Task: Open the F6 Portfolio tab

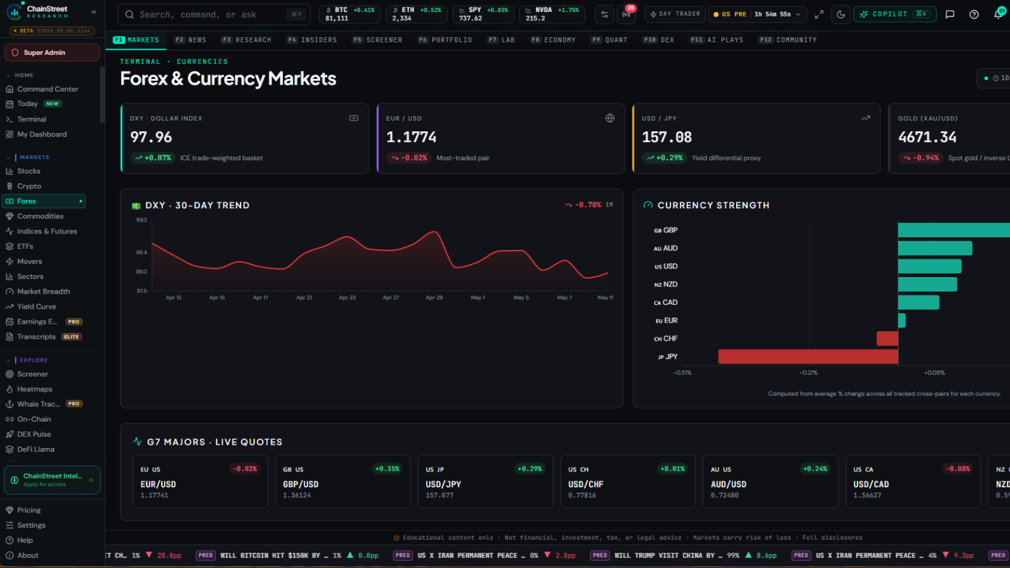Action: click(x=444, y=40)
